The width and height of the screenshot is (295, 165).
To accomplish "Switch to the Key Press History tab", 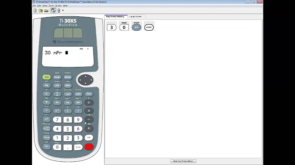I will pos(115,16).
